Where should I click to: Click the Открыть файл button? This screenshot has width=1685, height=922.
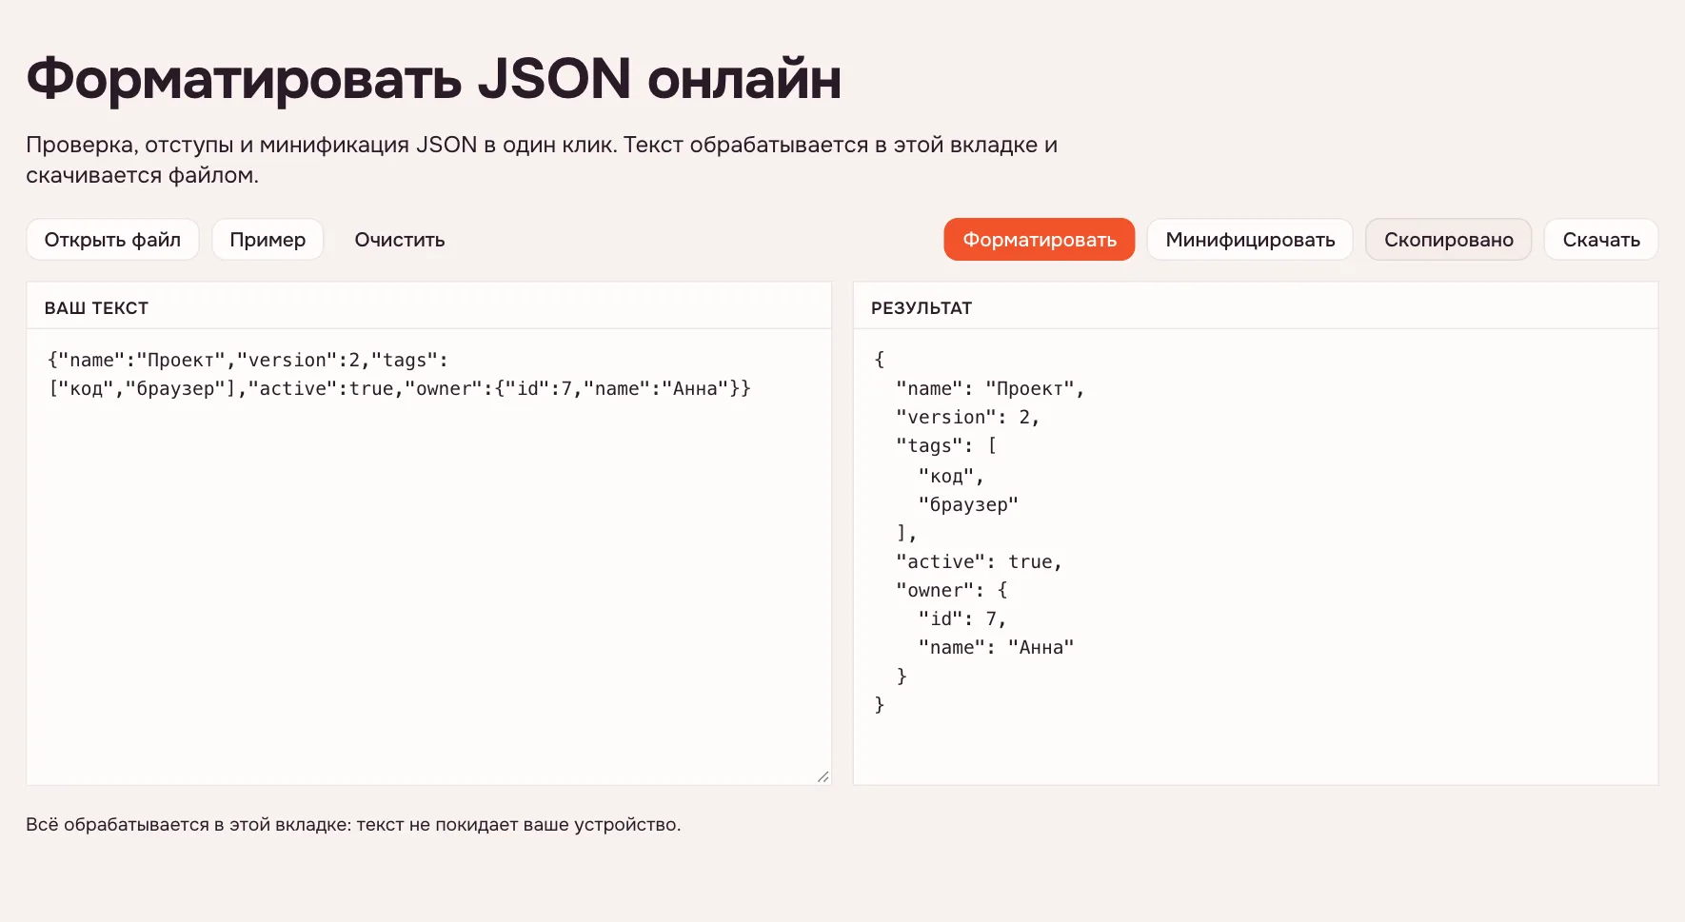pos(112,240)
